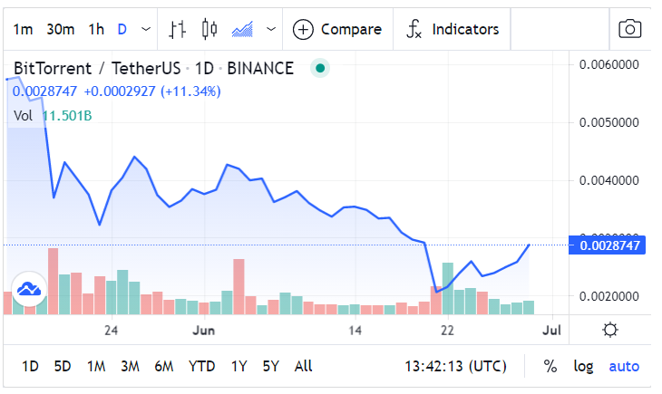Select the D daily timeframe
Viewport: 662px width, 394px height.
click(x=122, y=30)
